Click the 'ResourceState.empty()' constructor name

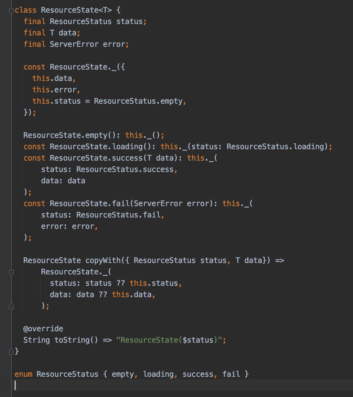72,135
